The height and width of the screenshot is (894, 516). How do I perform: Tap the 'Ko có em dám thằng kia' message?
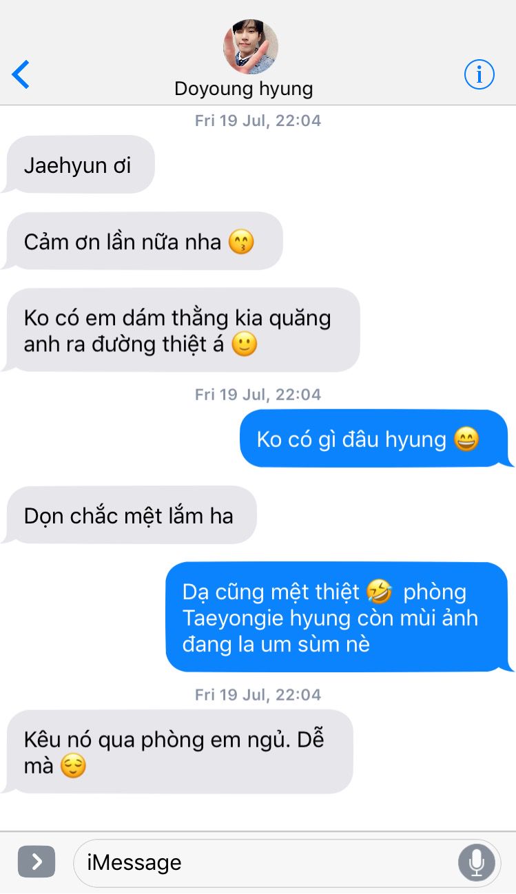182,330
